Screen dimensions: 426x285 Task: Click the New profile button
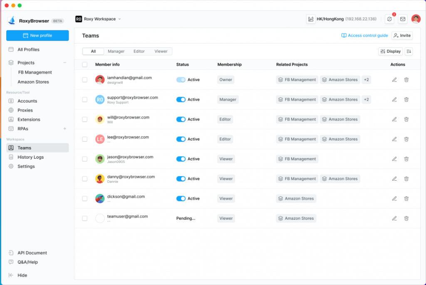click(37, 36)
